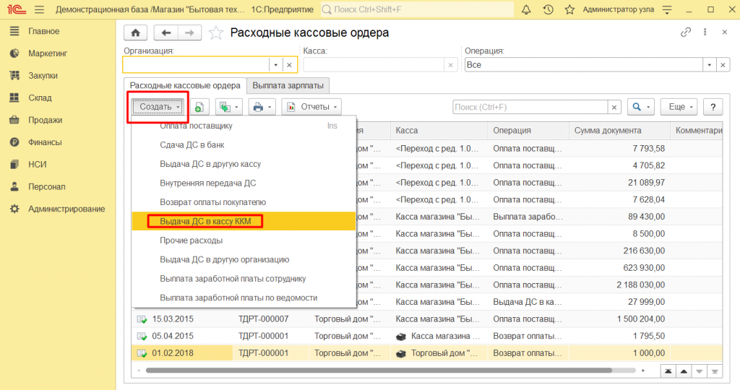Open notifications bell in the top bar
This screenshot has width=740, height=390.
[x=525, y=10]
